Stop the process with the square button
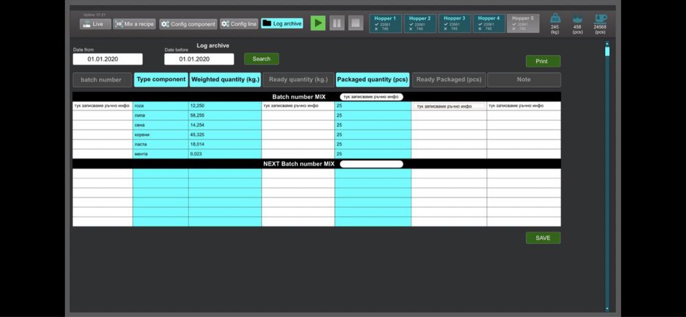The width and height of the screenshot is (686, 317). tap(355, 23)
